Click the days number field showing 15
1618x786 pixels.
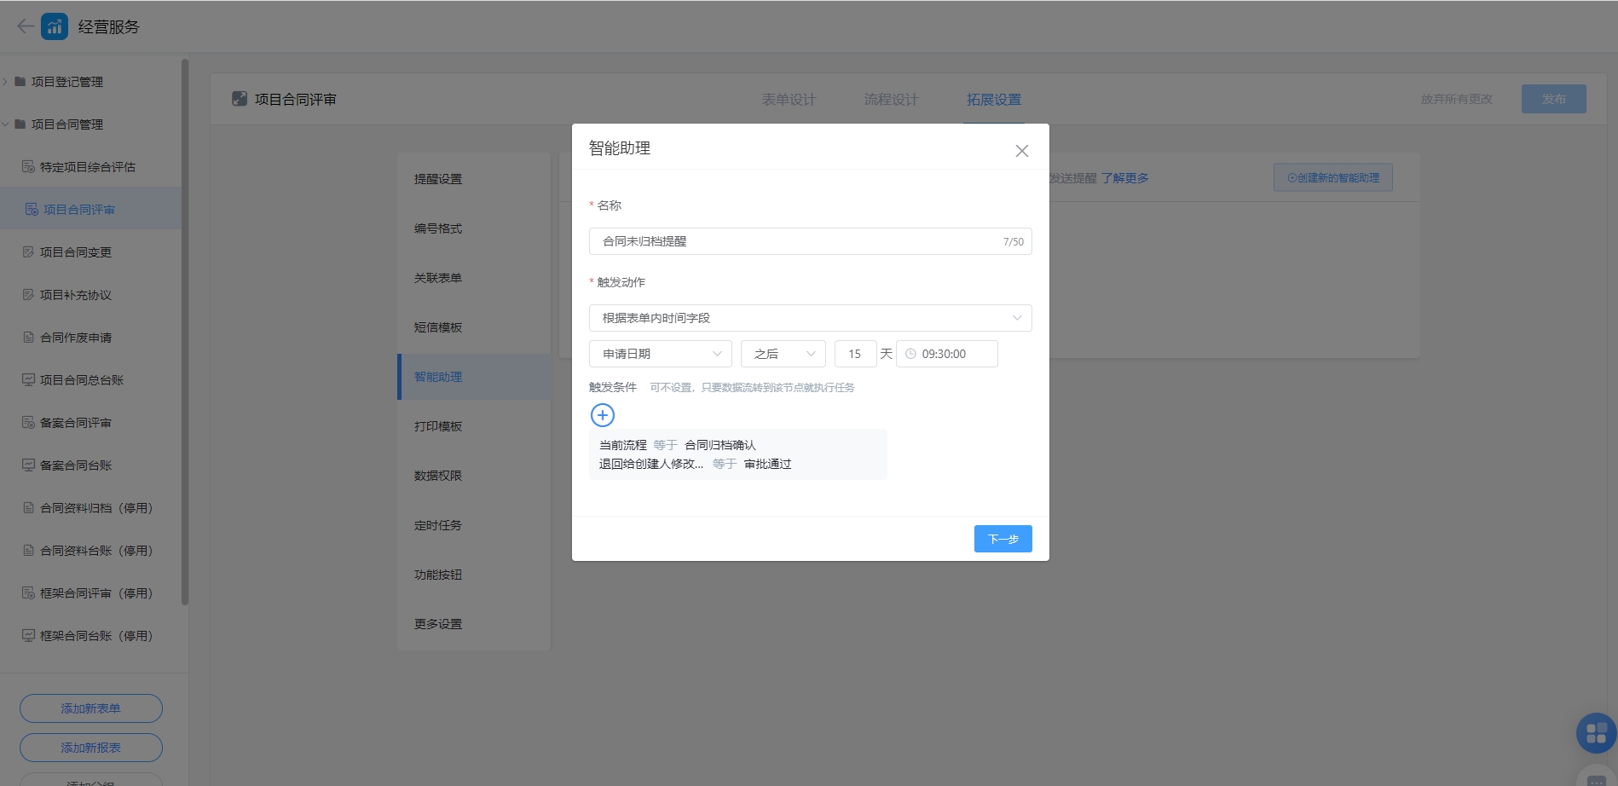click(855, 354)
